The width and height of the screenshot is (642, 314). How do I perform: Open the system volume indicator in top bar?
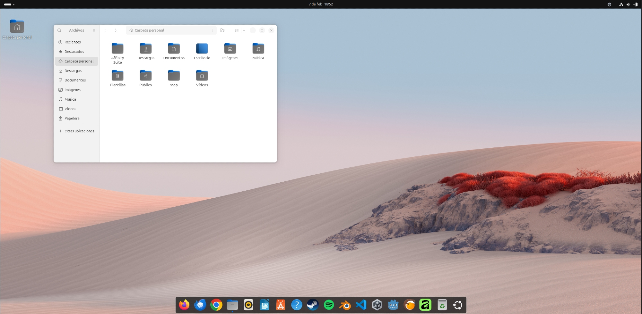point(628,4)
